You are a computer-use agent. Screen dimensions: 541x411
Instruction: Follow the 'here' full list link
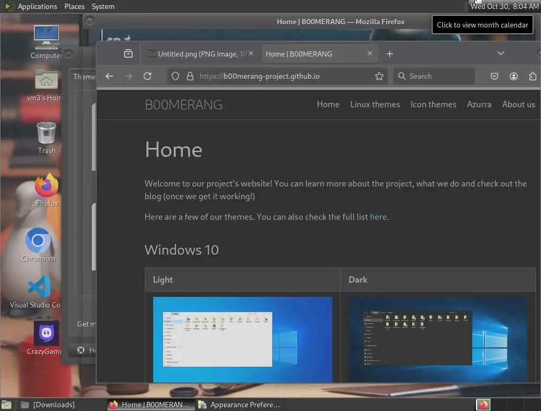[378, 217]
